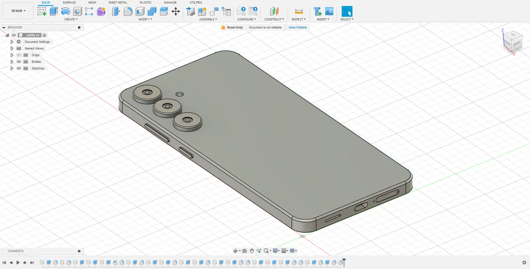
Task: Select the Extrude tool
Action: pos(54,12)
